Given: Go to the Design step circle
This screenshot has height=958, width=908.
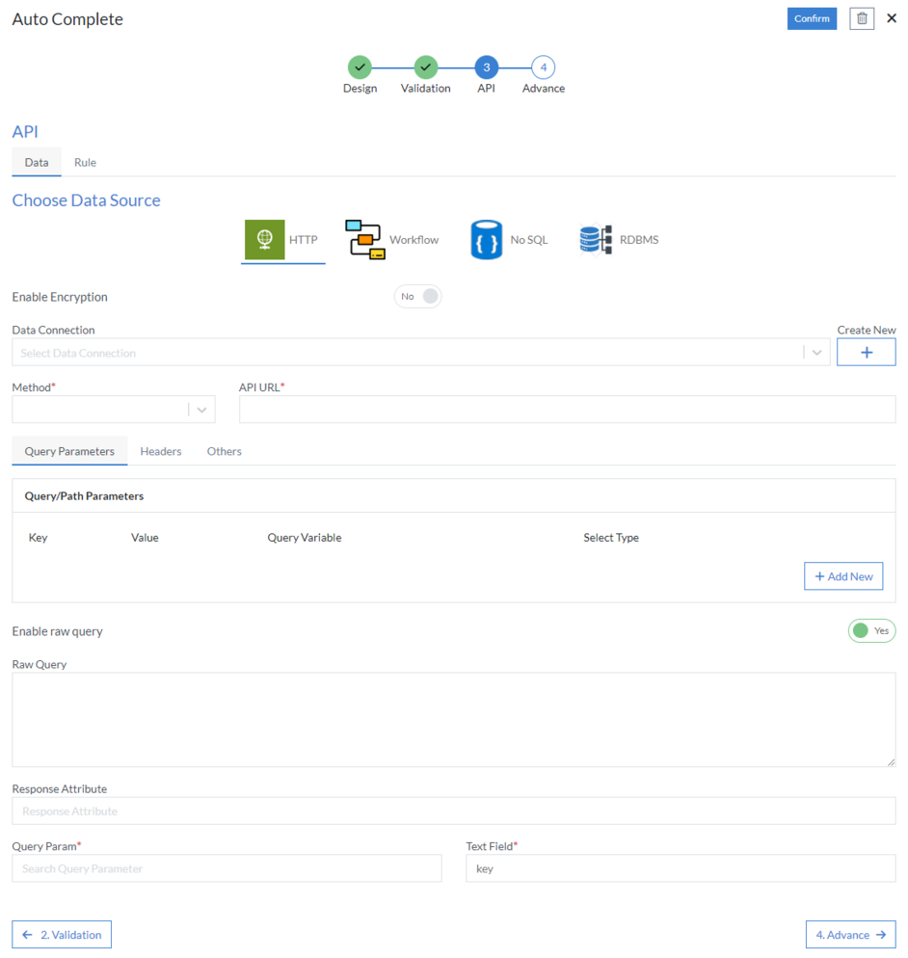Looking at the screenshot, I should (360, 67).
